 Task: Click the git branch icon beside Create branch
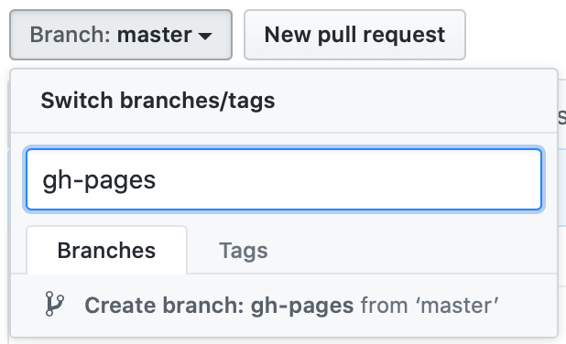pos(55,304)
